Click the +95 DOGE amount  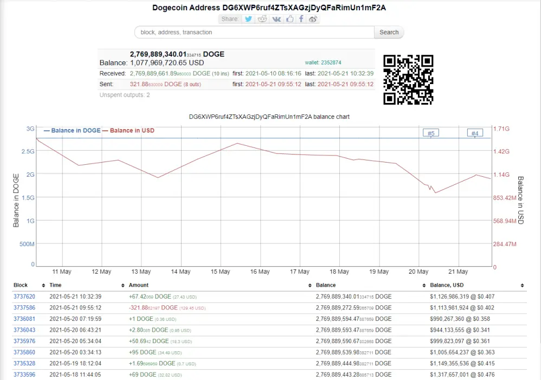pyautogui.click(x=143, y=352)
